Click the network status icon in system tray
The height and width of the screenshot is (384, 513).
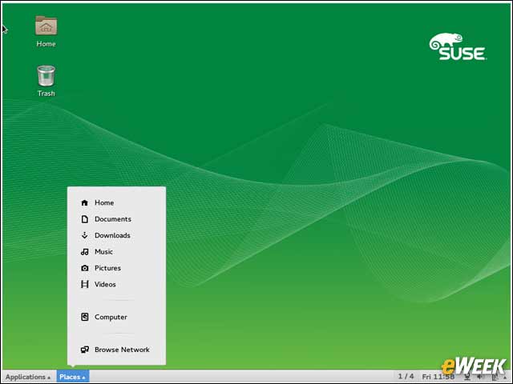tap(467, 377)
